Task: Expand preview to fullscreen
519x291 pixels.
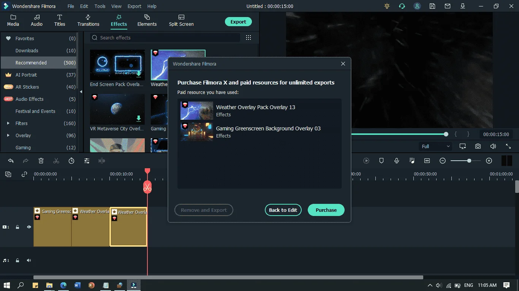Action: (508, 146)
